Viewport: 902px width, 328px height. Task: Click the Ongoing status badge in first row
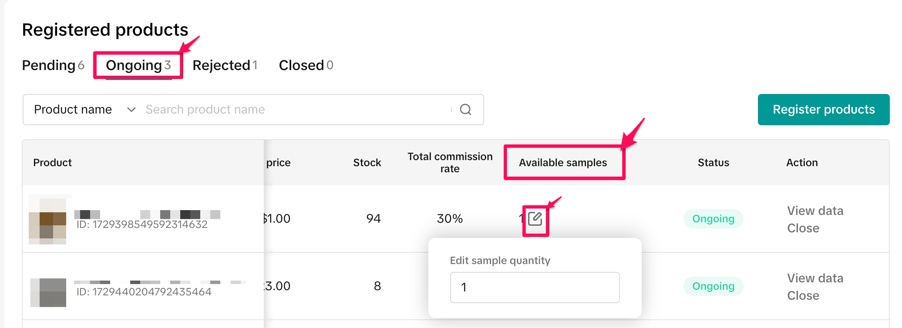(713, 219)
